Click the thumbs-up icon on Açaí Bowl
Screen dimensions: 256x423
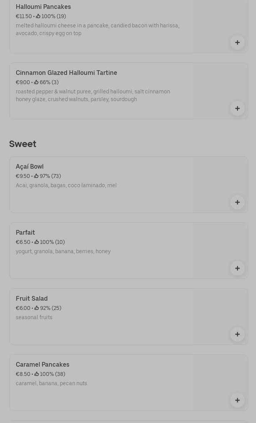tap(36, 176)
